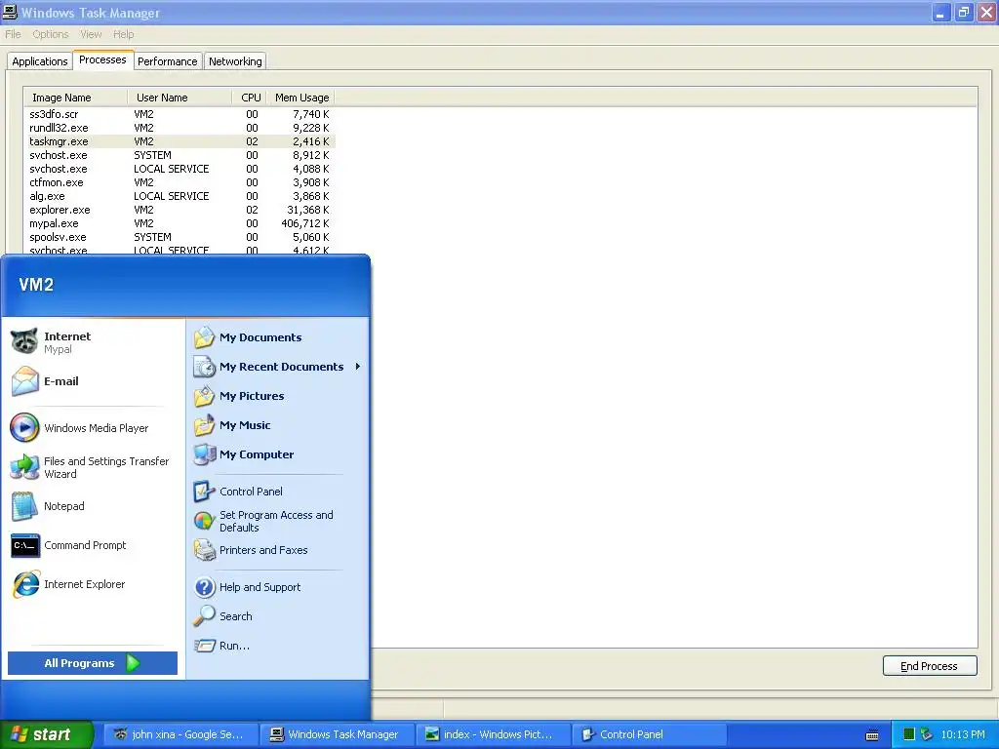Viewport: 999px width, 749px height.
Task: Click Set Program Access and Defaults icon
Action: point(205,521)
